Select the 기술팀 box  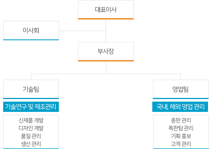[31, 89]
